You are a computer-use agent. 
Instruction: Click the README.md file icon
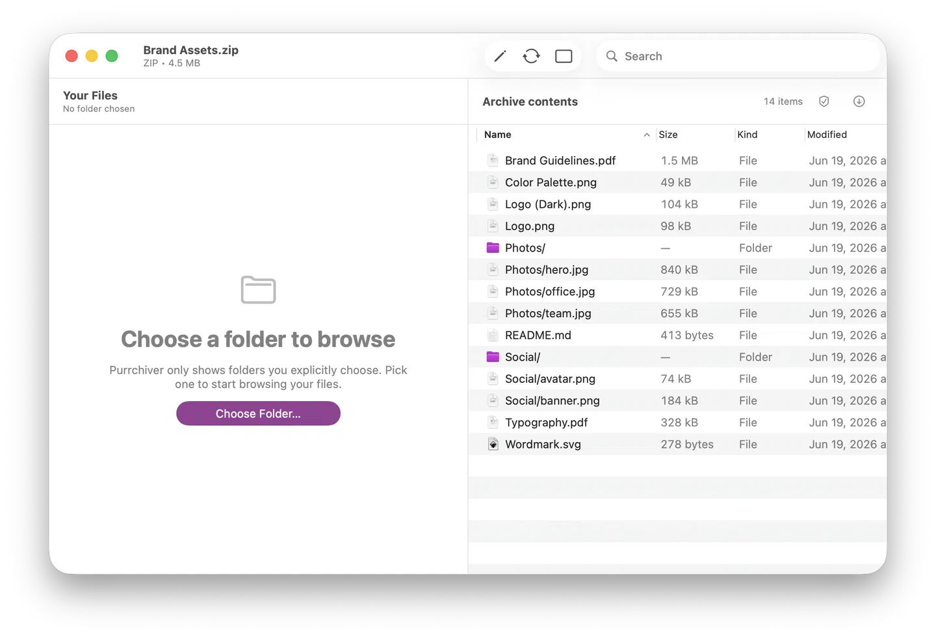tap(493, 335)
